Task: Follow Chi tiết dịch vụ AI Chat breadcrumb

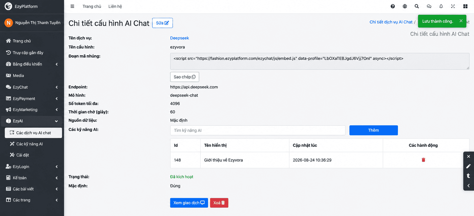Action: click(391, 22)
